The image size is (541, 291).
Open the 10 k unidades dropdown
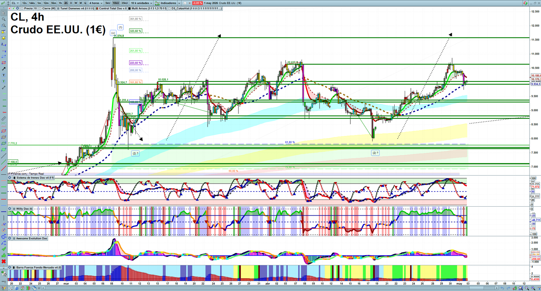(142, 3)
